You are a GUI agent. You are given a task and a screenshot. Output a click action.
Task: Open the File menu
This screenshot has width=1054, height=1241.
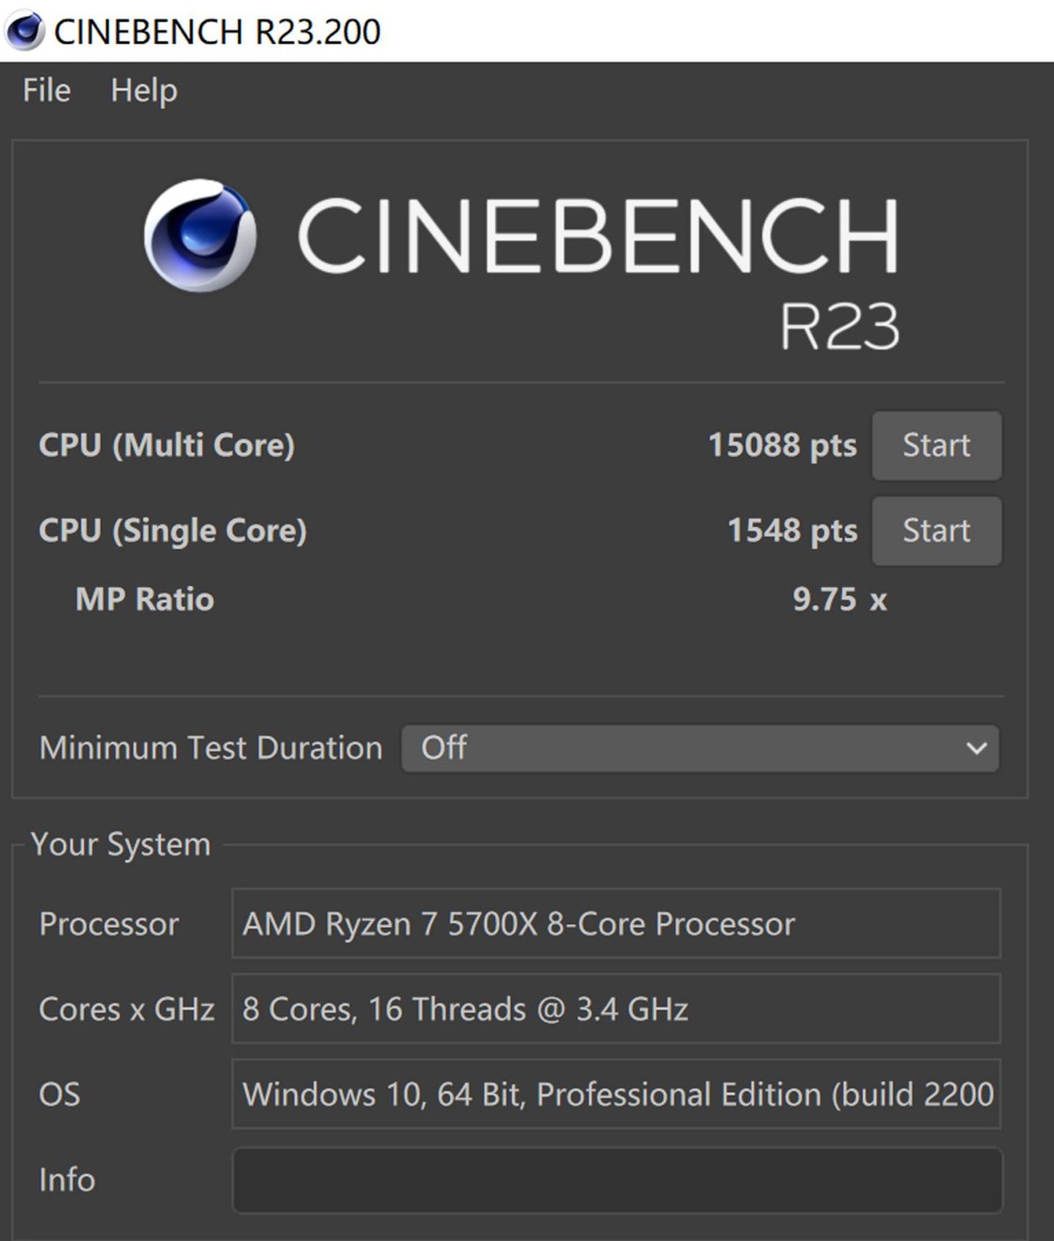coord(45,90)
